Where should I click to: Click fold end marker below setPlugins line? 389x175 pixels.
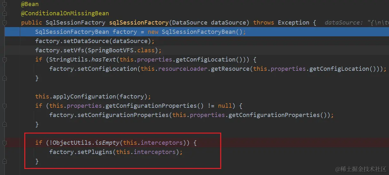click(x=4, y=161)
